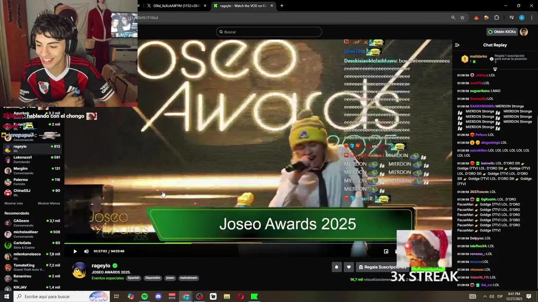Open the Eventos especiales category link
This screenshot has height=302, width=538.
coord(108,278)
